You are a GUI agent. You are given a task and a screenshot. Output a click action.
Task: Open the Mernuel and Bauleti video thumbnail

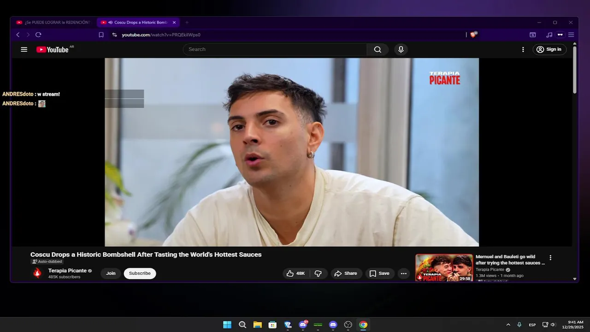pos(444,268)
